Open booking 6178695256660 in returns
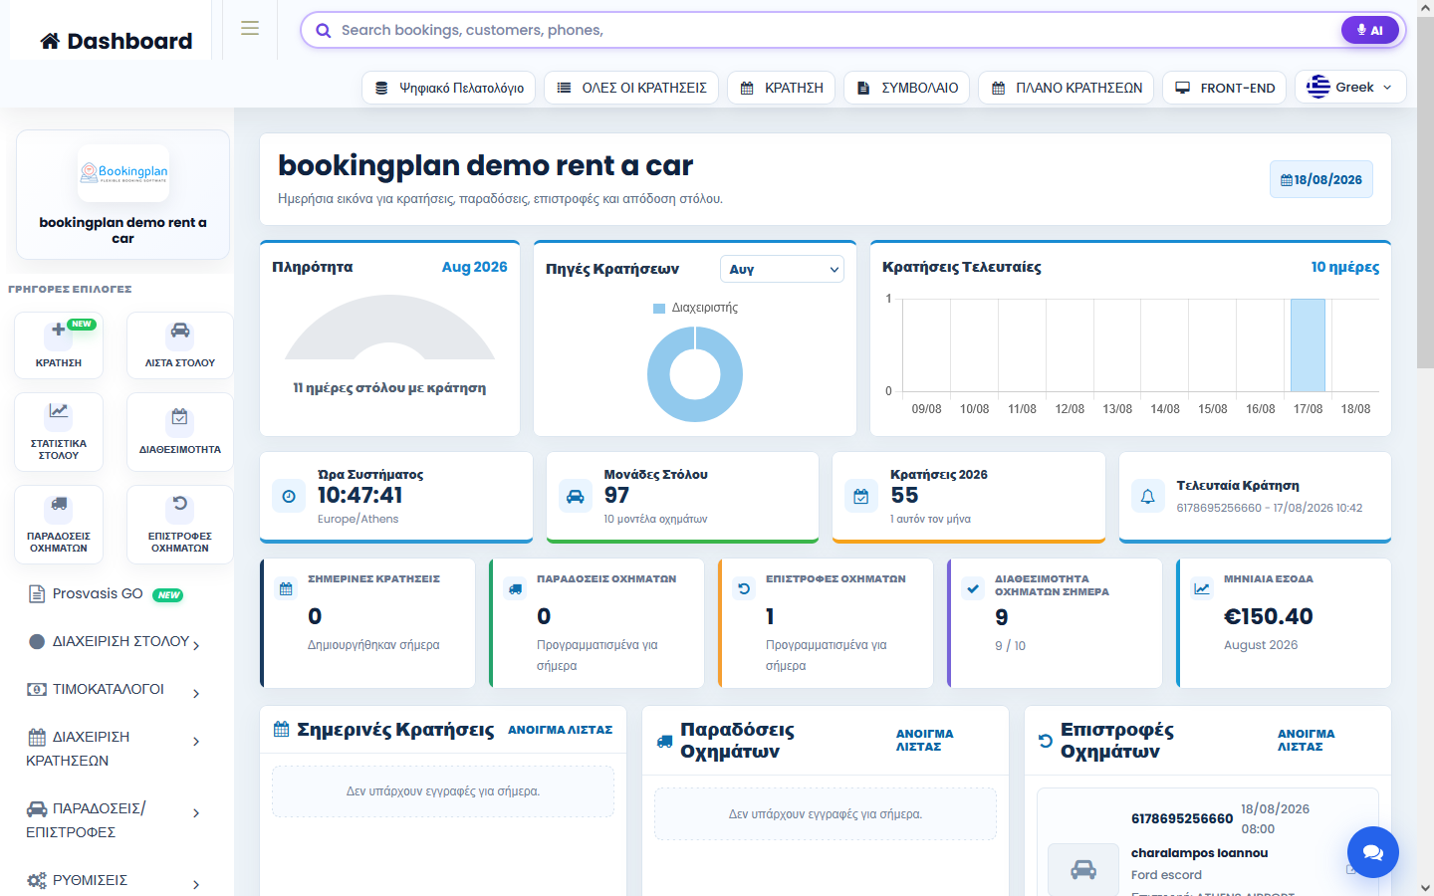This screenshot has width=1434, height=896. [x=1182, y=818]
